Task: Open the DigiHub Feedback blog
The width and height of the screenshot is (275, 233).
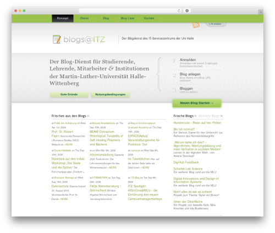Action: 186,162
